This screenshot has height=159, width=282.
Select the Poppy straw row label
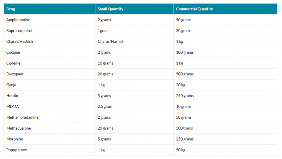click(x=17, y=150)
